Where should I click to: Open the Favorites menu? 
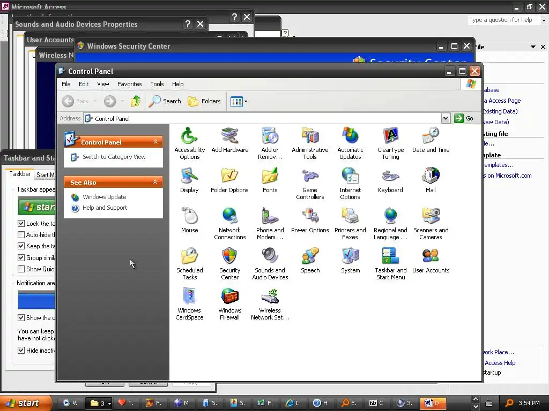(130, 84)
